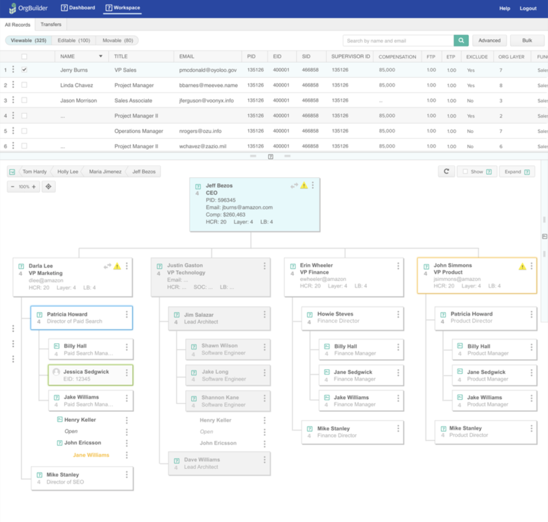Collapse Patricia Howard Paid Search expander
The image size is (548, 522).
pyautogui.click(x=40, y=315)
